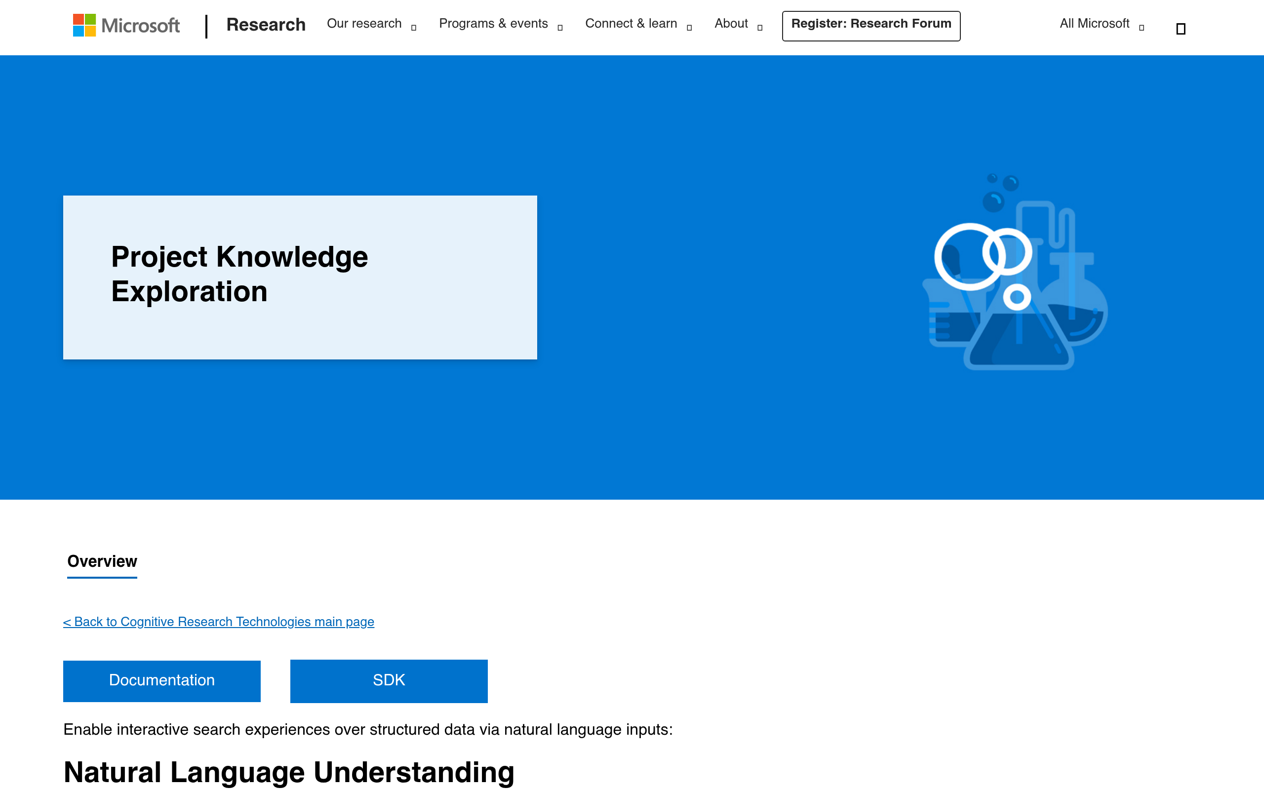This screenshot has height=790, width=1264.
Task: Open the Our research menu
Action: coord(363,24)
